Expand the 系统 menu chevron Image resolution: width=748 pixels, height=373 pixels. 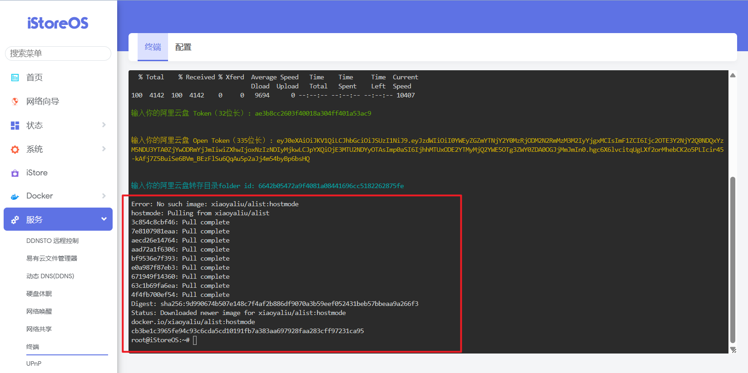point(104,149)
